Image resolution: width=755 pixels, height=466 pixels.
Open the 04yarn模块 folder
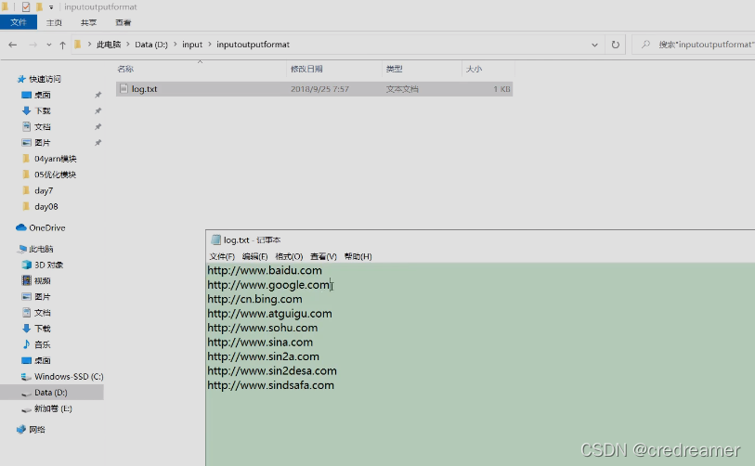coord(55,159)
